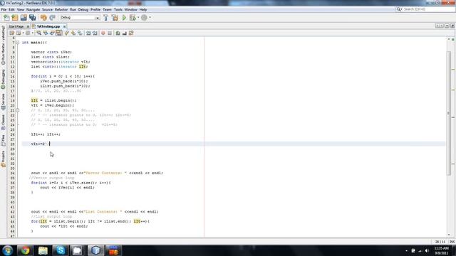Stop Macro Recording icon
The image size is (456, 256).
(110, 33)
